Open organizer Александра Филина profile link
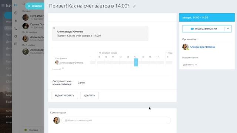This screenshot has width=237, height=133. pyautogui.click(x=202, y=47)
